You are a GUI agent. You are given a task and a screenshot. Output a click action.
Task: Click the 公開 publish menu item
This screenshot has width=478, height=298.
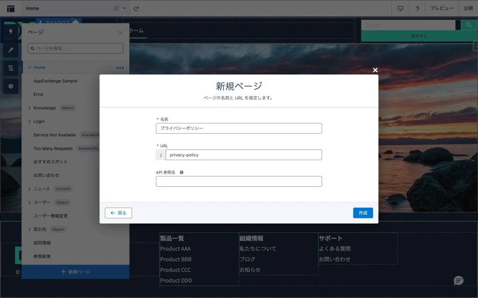pos(468,8)
